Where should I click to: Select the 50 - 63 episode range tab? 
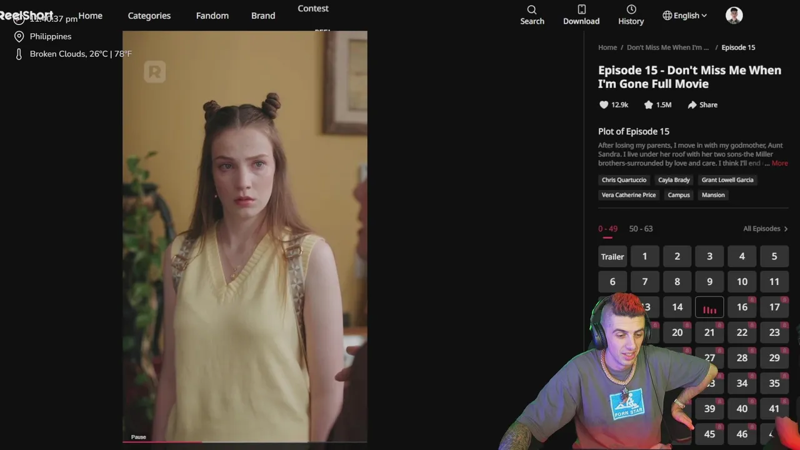[x=641, y=229]
